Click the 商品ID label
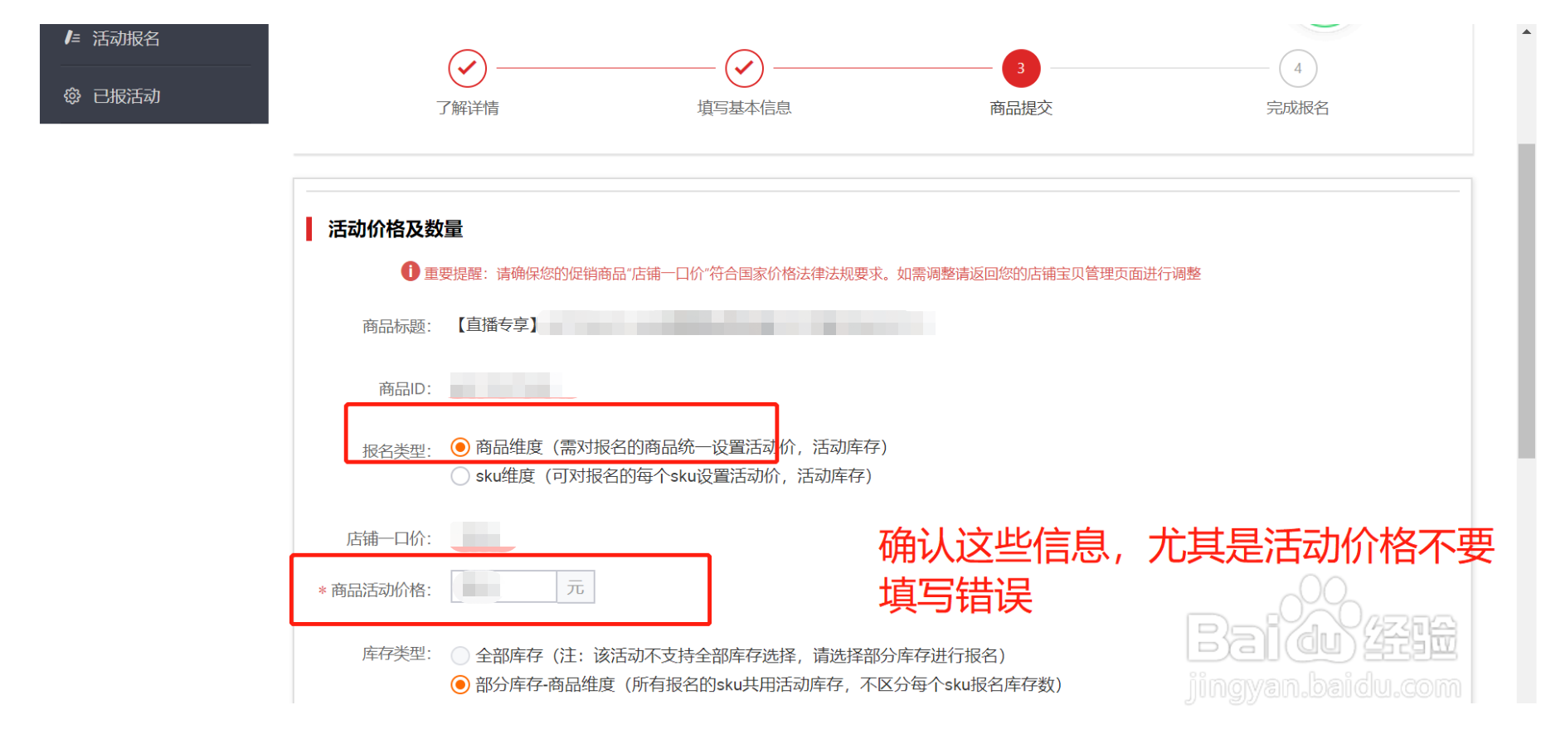Viewport: 1546px width, 739px height. [x=405, y=389]
